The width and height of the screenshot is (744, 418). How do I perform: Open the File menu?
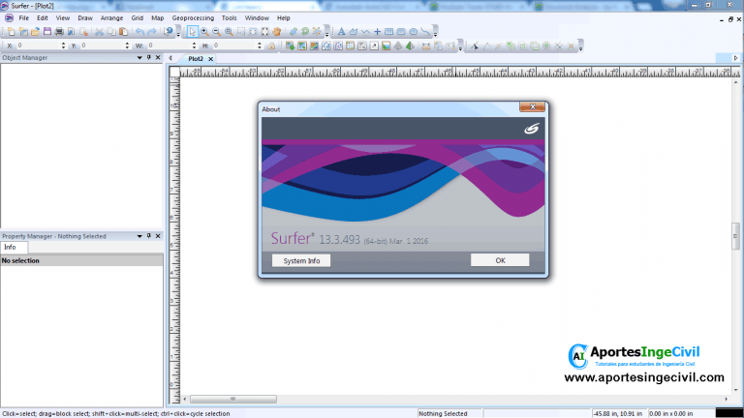click(x=23, y=18)
